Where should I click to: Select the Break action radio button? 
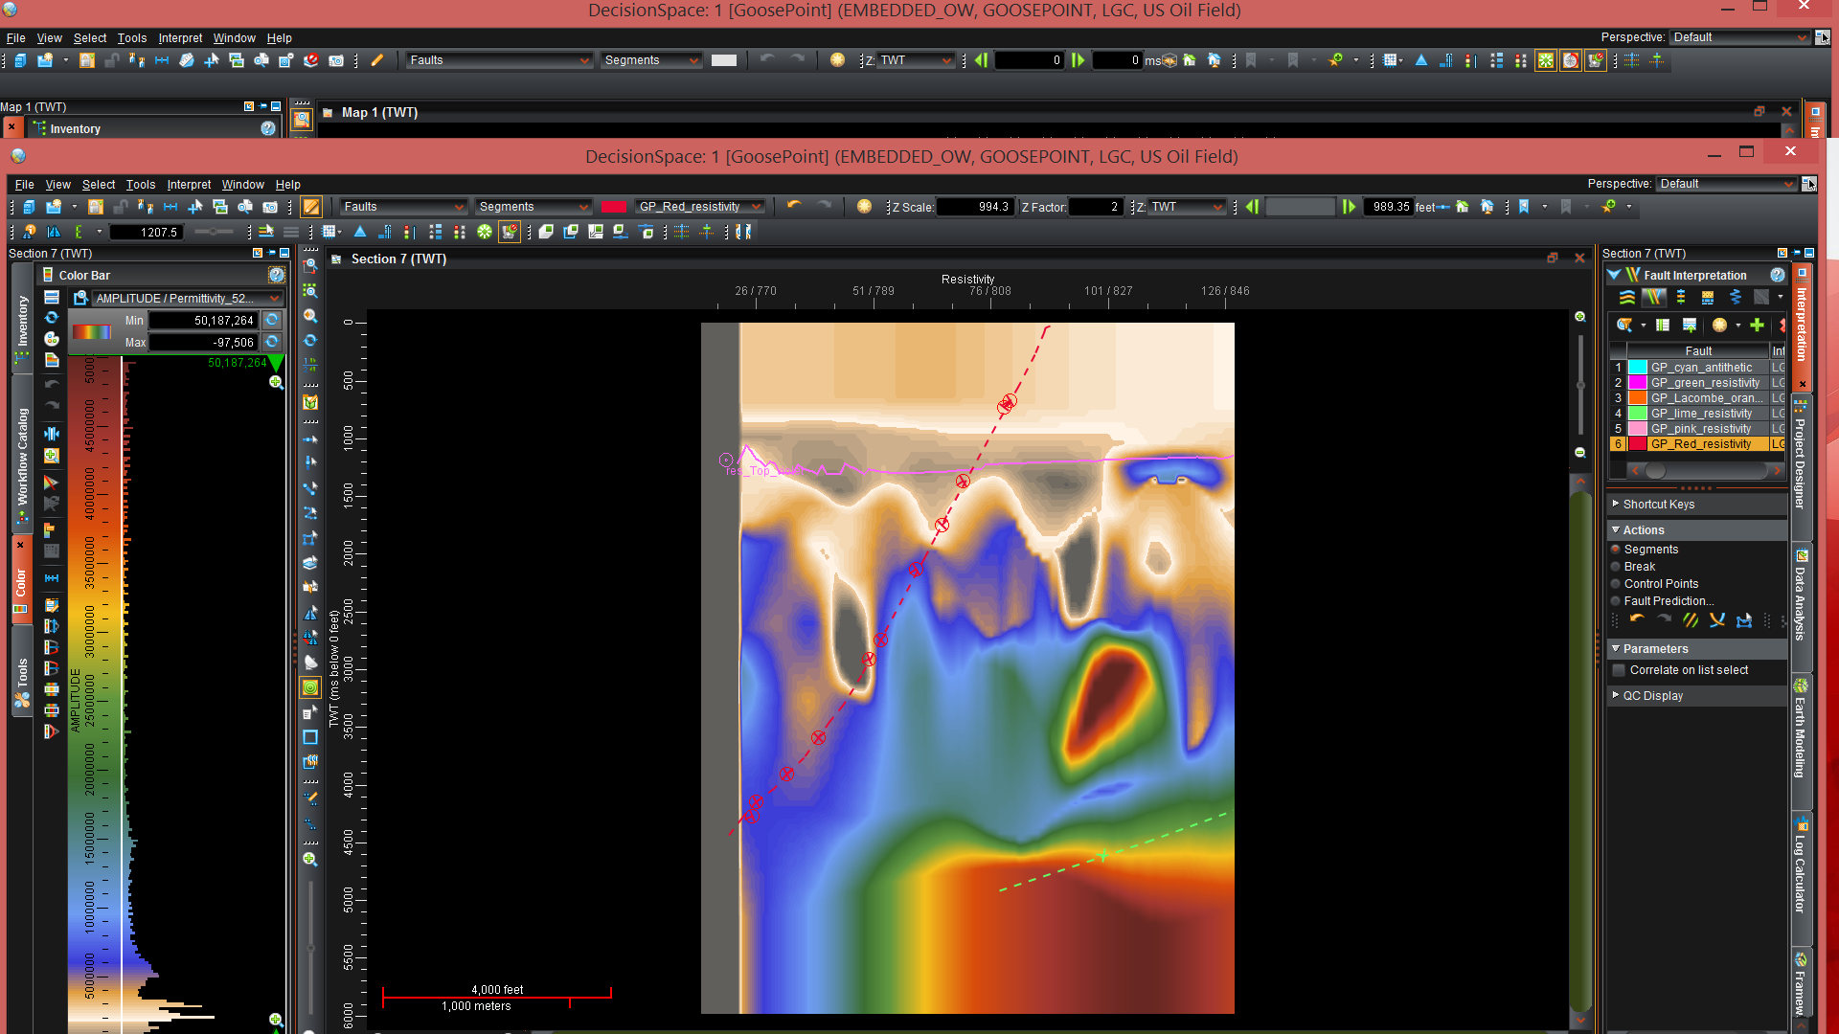click(x=1616, y=567)
